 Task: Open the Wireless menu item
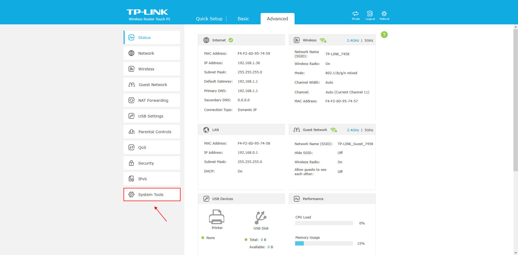[152, 69]
